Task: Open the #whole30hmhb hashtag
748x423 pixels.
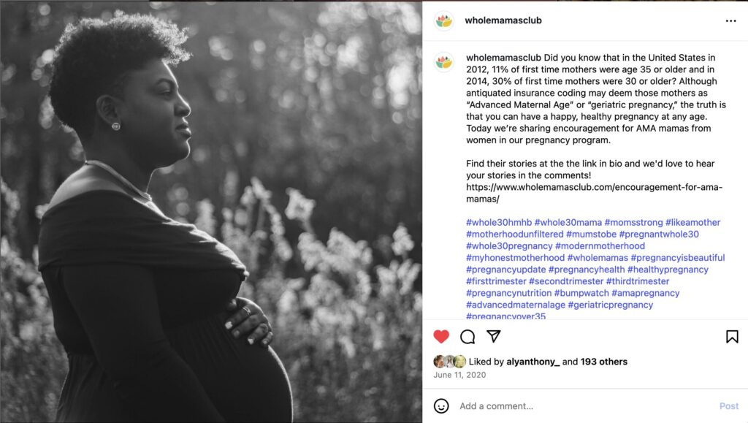Action: click(x=498, y=222)
